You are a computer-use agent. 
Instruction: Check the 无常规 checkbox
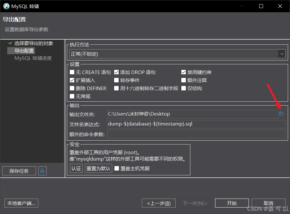tap(72, 96)
